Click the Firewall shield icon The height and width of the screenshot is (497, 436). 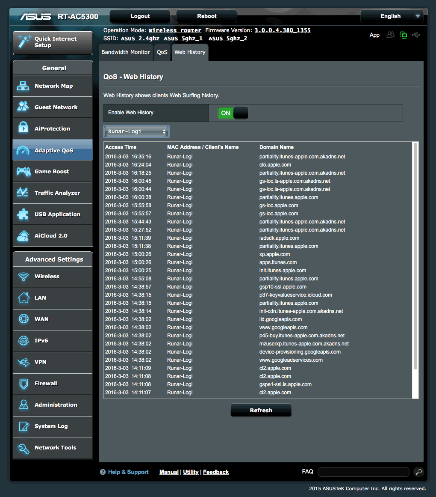(x=24, y=384)
